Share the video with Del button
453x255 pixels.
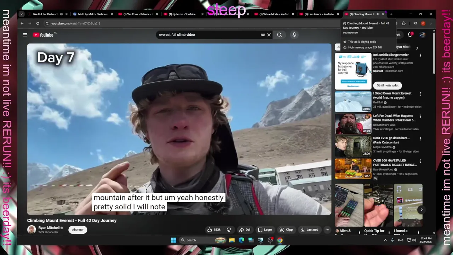[x=245, y=229]
